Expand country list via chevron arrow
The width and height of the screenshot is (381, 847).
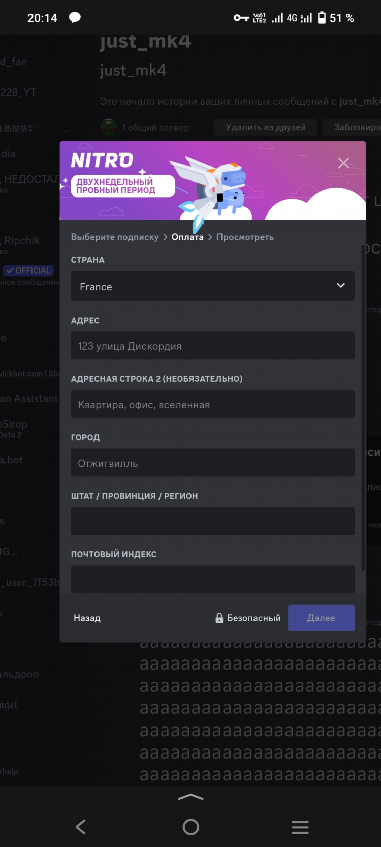click(x=341, y=286)
